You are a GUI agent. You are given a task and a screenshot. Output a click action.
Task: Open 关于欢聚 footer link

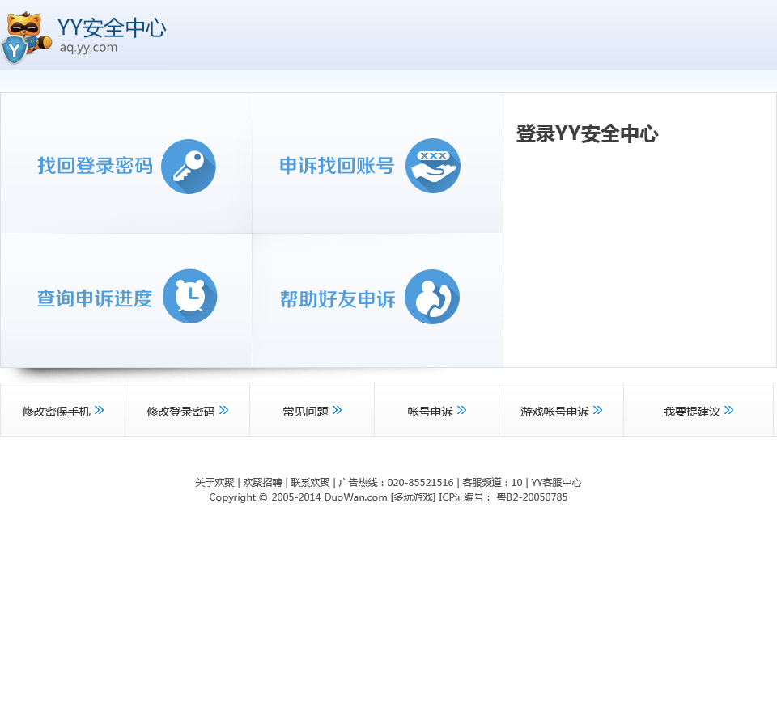pos(214,483)
